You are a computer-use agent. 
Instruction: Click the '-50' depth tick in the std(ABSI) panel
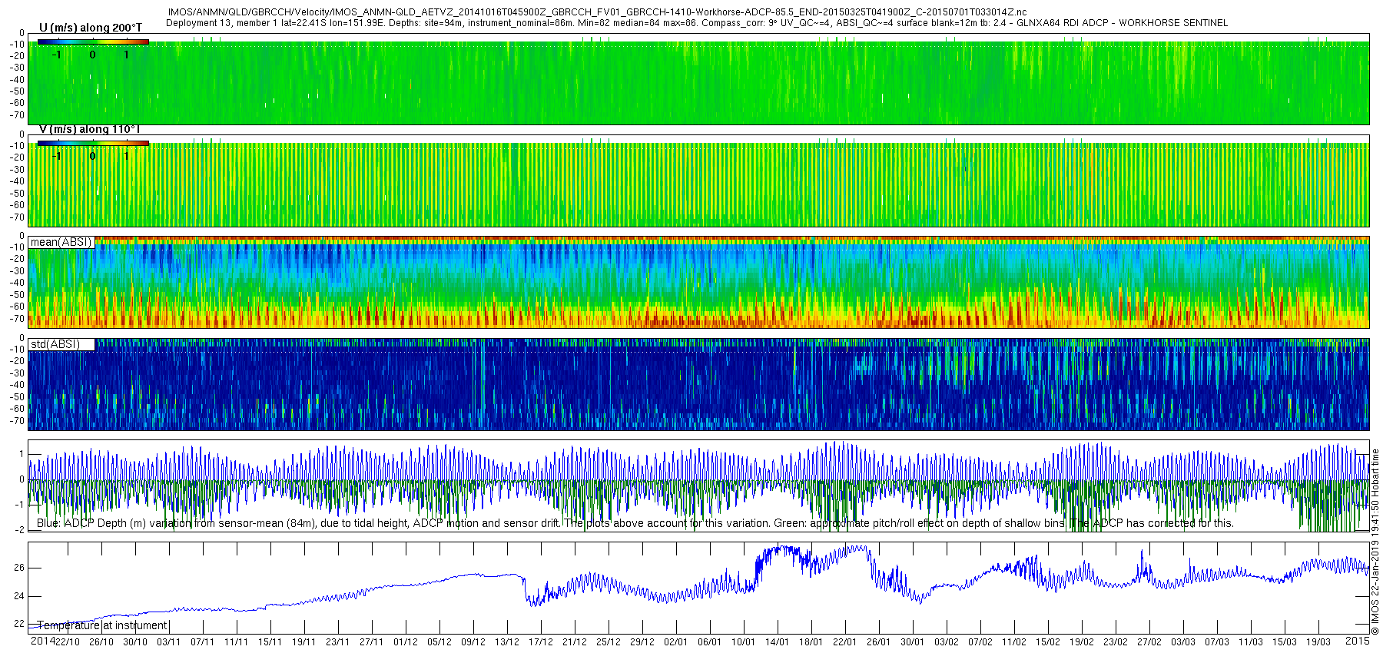[x=16, y=397]
